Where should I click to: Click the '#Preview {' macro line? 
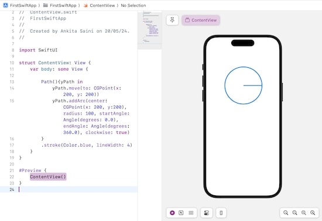click(33, 170)
